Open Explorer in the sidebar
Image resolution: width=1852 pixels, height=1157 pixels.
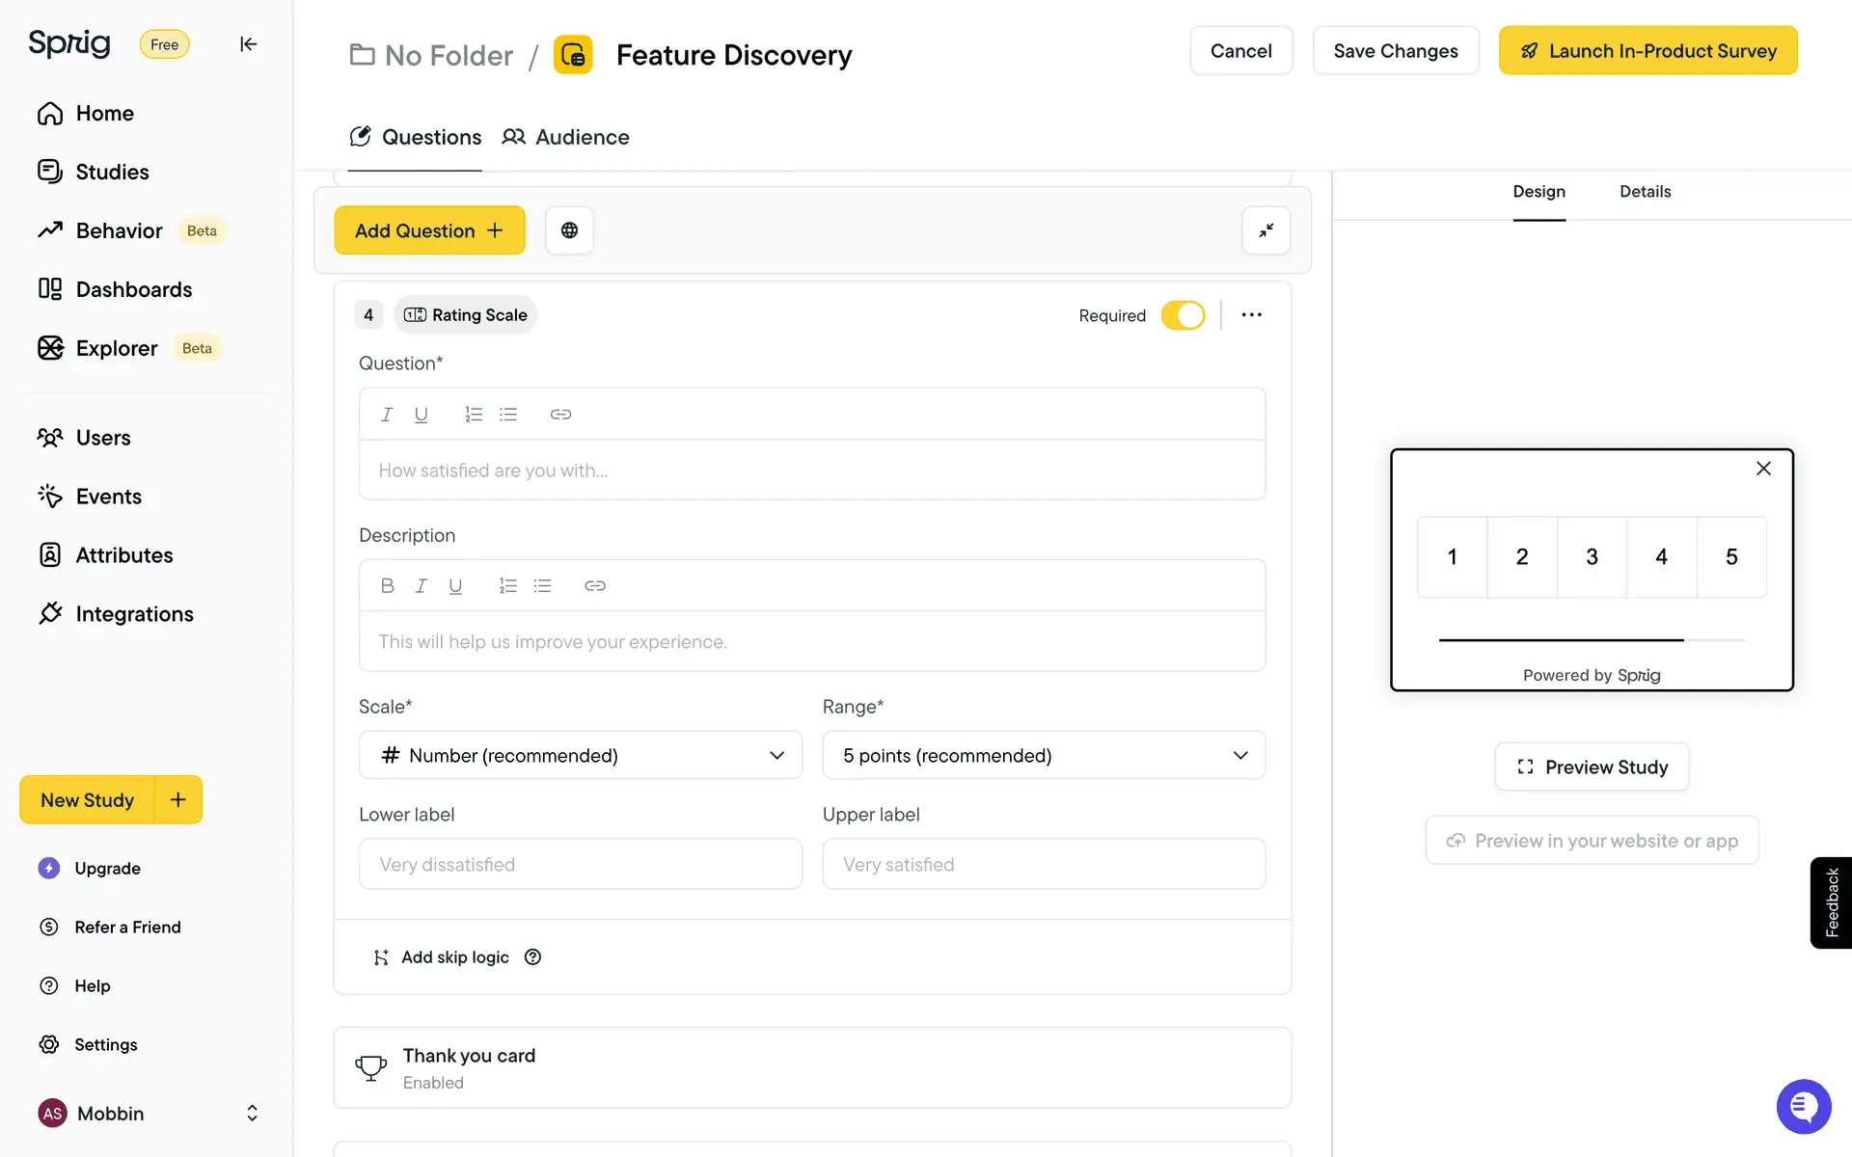[x=116, y=348]
